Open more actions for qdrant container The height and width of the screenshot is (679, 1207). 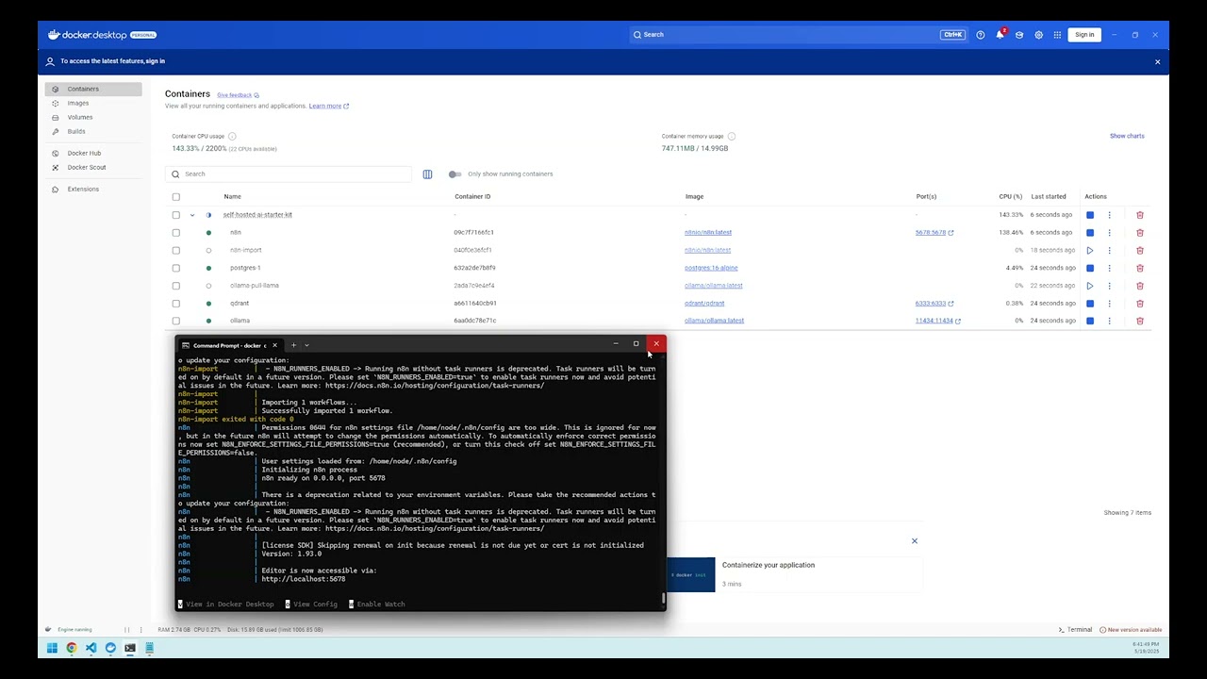click(x=1109, y=304)
